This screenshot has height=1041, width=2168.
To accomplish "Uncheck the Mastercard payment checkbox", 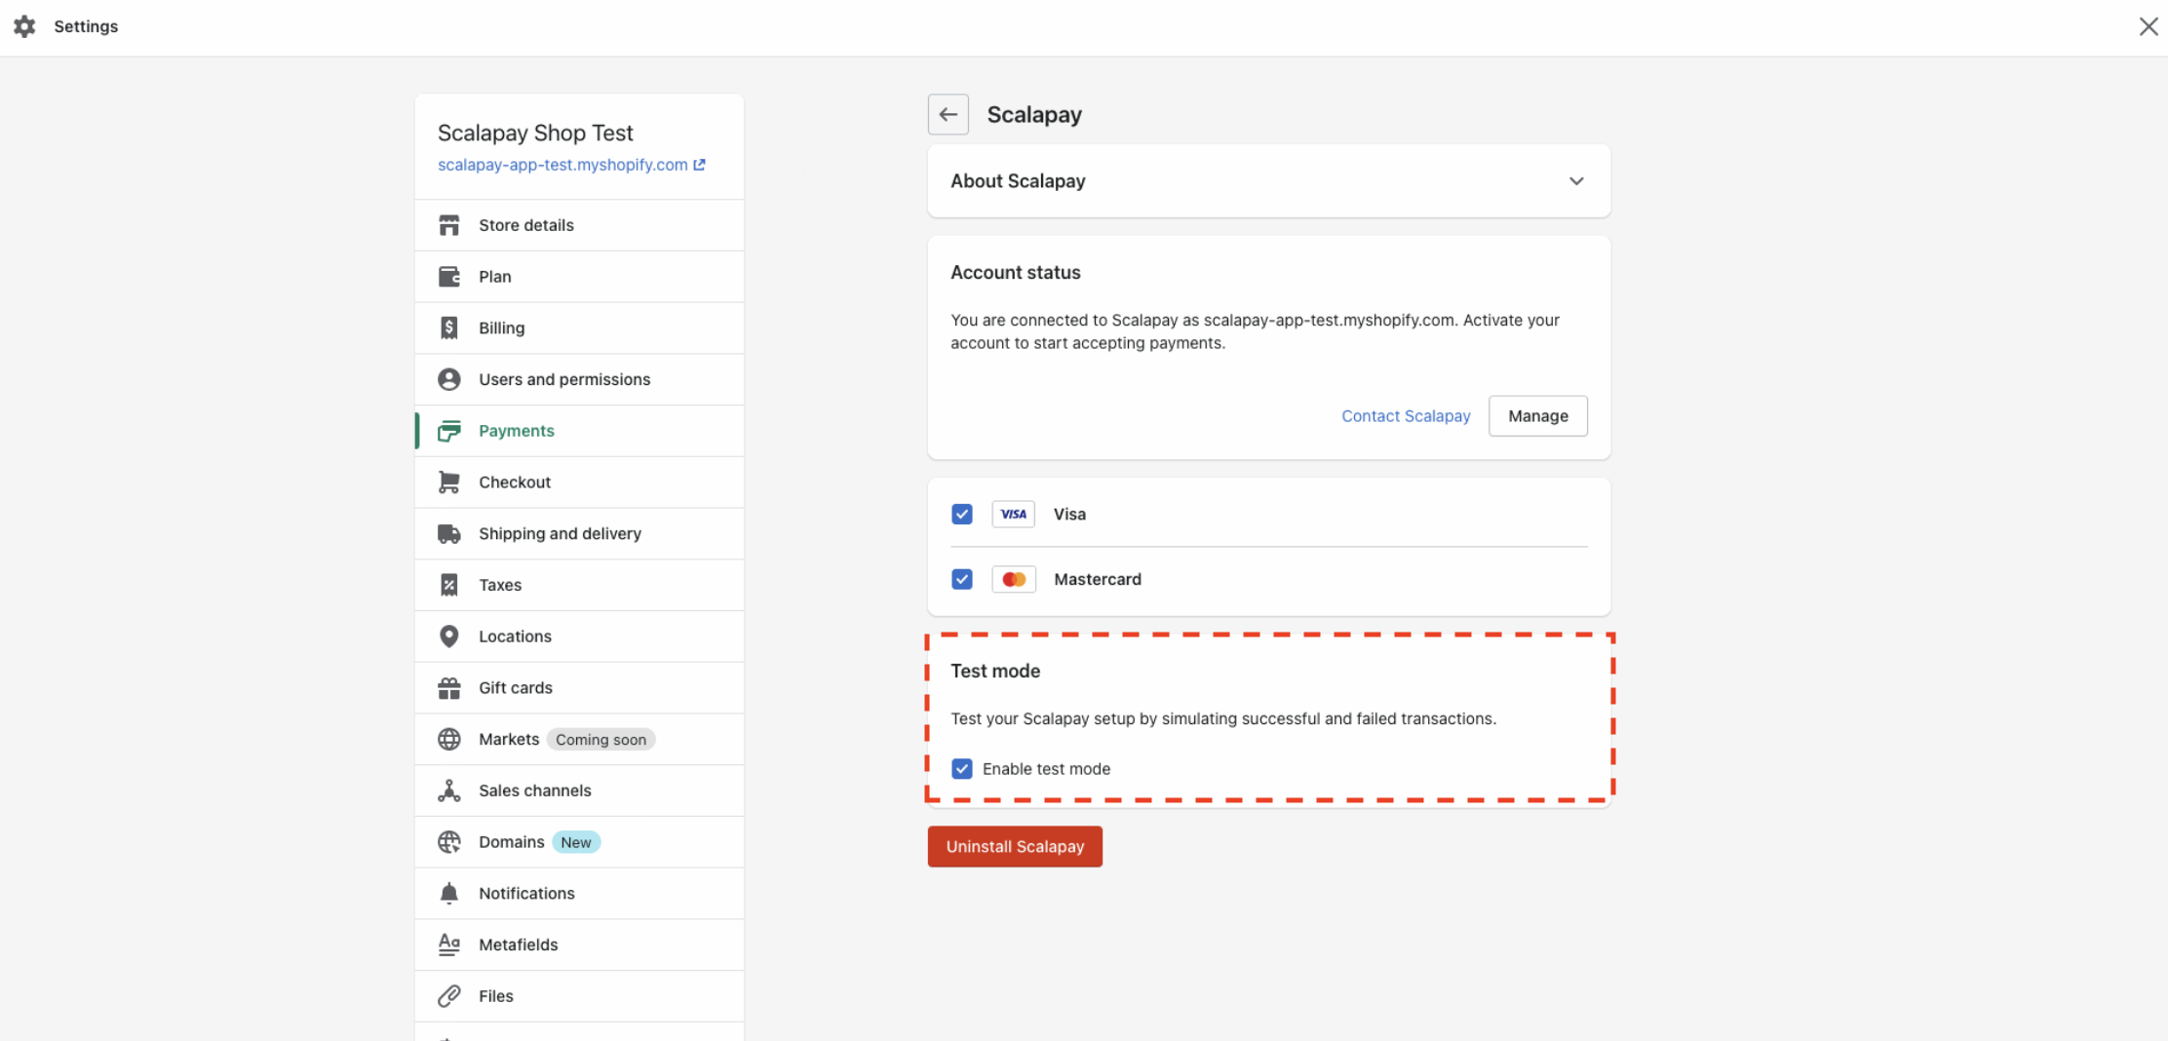I will point(961,579).
